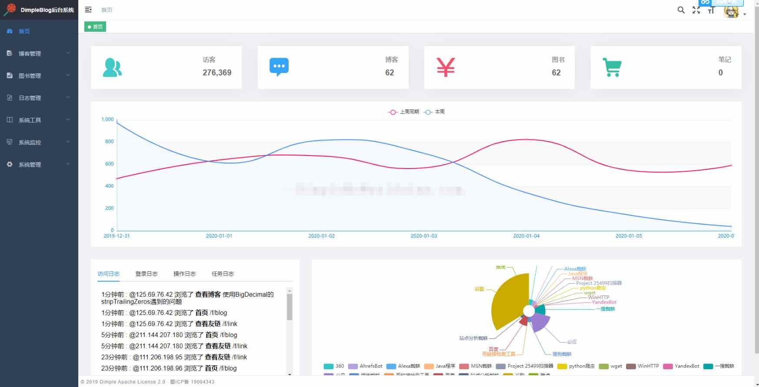759x387 pixels.
Task: Click the visit log vertical scrollbar thumb
Action: 290,307
